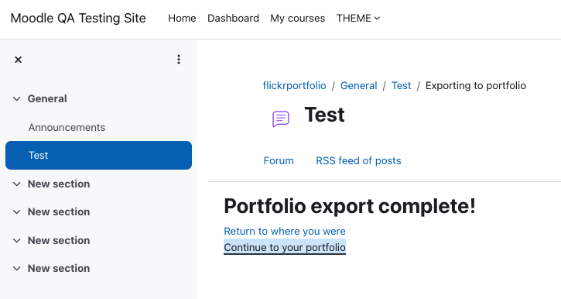Screen dimensions: 561x299
Task: Select the highlighted Test item in the sidebar
Action: click(x=99, y=156)
